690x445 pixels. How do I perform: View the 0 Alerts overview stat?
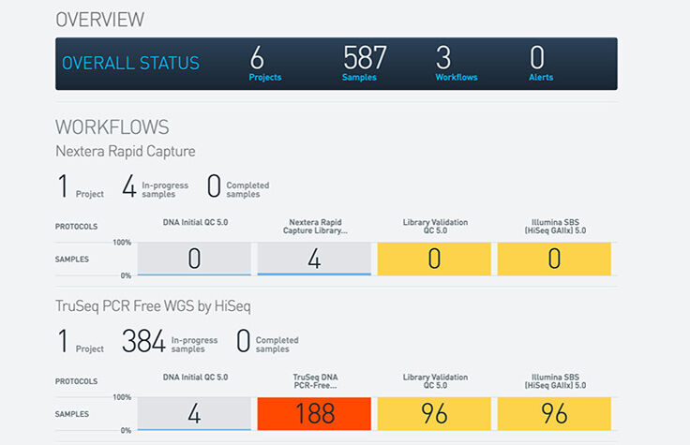540,64
